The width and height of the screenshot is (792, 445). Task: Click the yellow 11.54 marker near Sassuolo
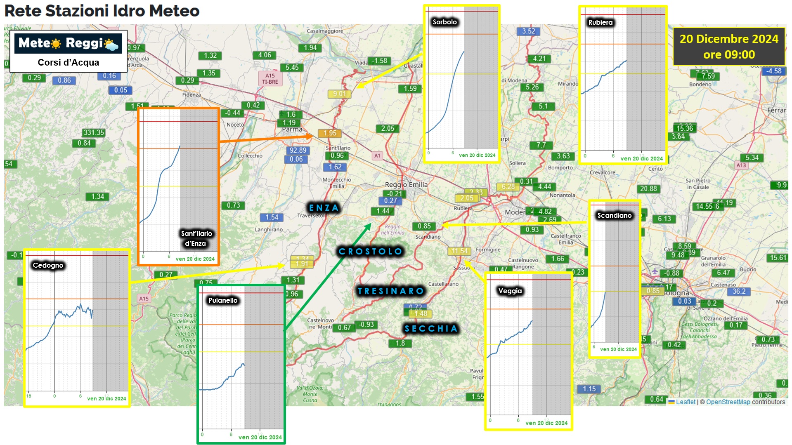459,251
